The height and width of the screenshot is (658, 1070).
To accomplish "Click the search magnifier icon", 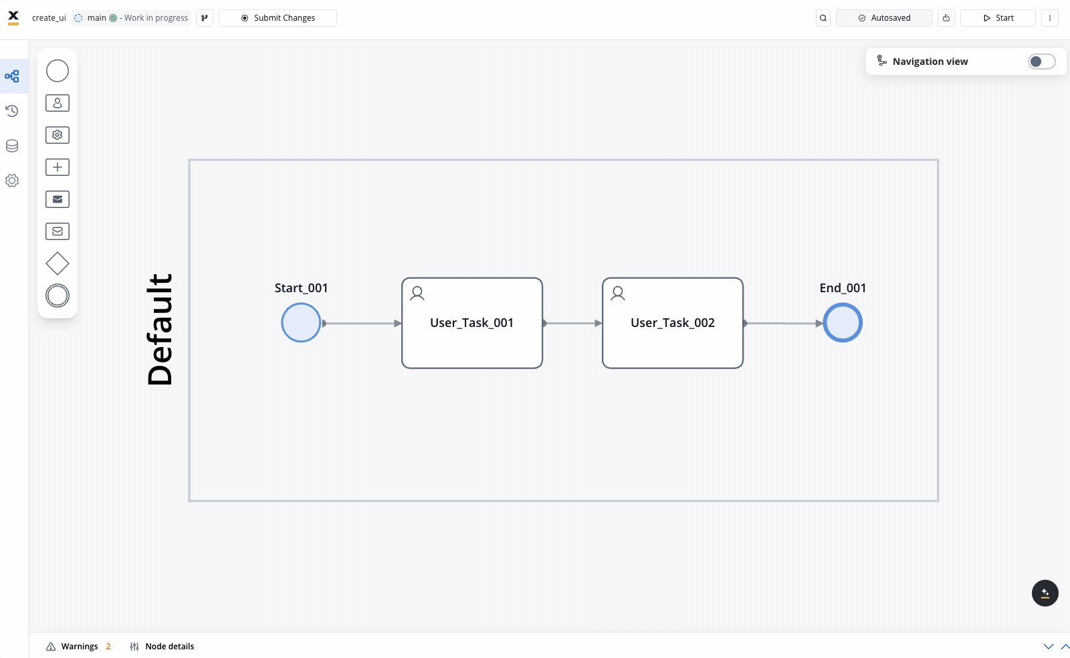I will [x=823, y=18].
